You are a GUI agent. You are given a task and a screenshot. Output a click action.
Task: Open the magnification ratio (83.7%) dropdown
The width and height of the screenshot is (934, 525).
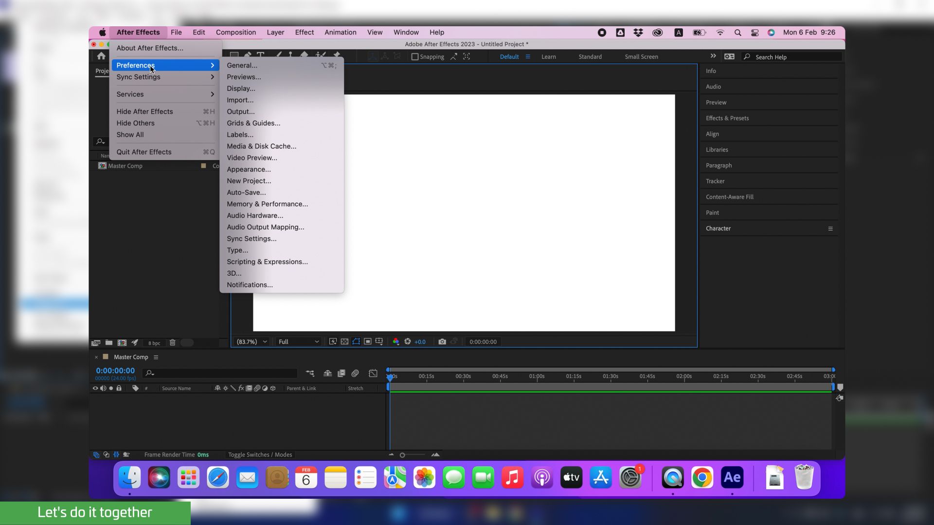point(251,342)
